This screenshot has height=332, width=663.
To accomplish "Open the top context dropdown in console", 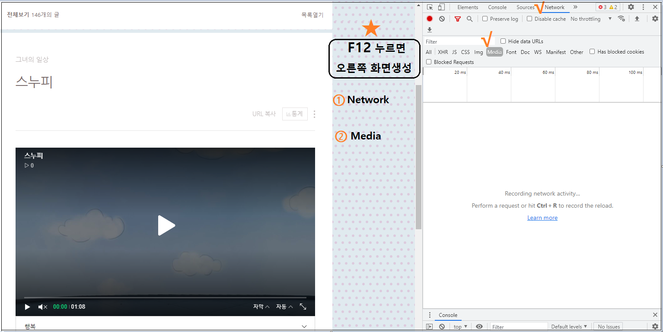I will [x=461, y=327].
